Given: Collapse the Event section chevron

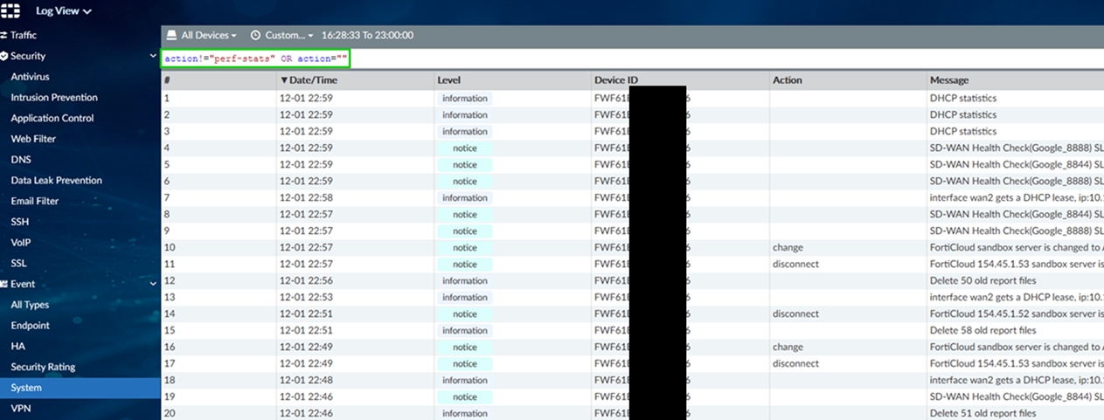Looking at the screenshot, I should (x=153, y=284).
